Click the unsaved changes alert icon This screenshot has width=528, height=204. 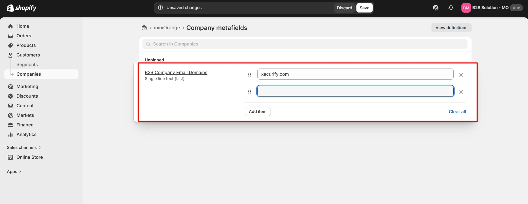click(x=160, y=8)
